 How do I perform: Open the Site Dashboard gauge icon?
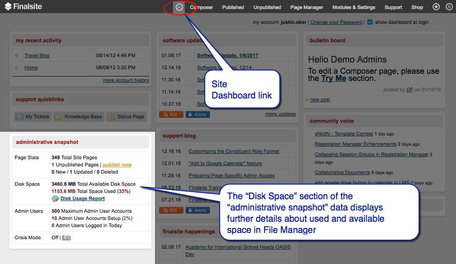click(x=179, y=7)
